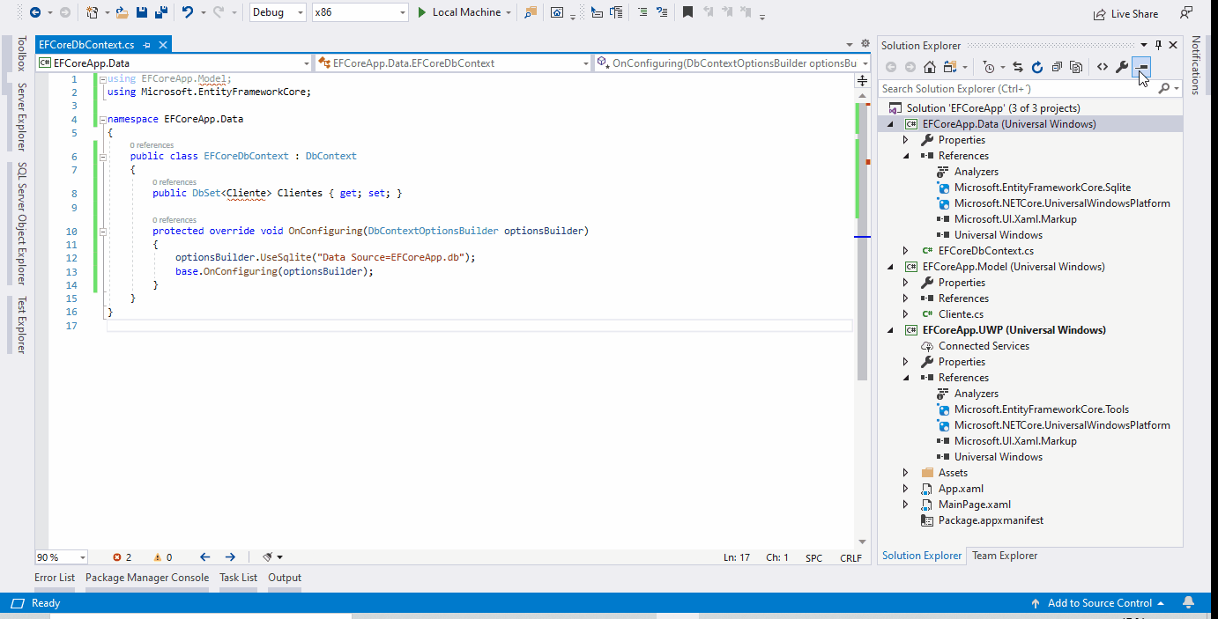Image resolution: width=1218 pixels, height=619 pixels.
Task: Go to next issue with right arrow
Action: [x=230, y=557]
